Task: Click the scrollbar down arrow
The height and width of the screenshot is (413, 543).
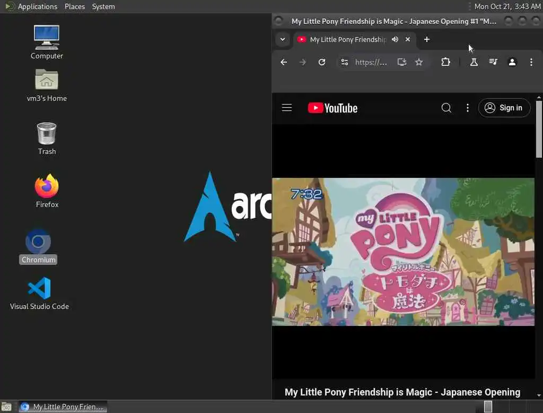Action: [539, 395]
